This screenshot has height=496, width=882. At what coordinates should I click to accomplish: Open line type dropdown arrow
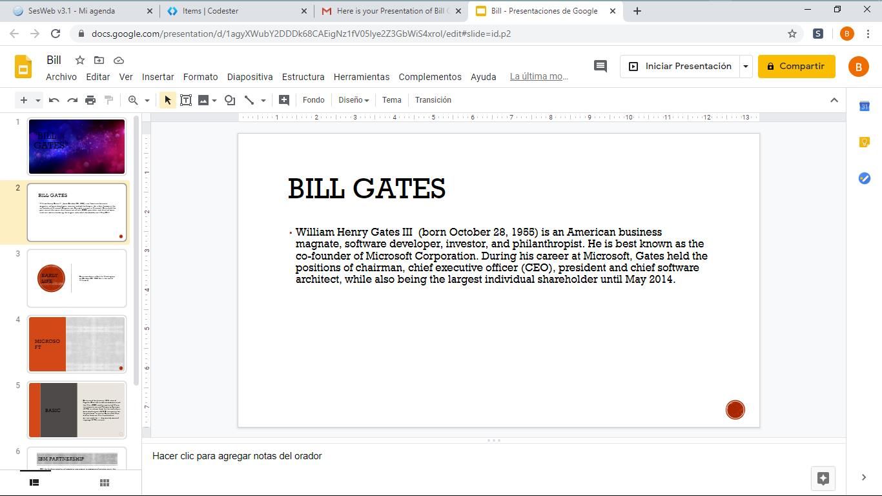[263, 100]
